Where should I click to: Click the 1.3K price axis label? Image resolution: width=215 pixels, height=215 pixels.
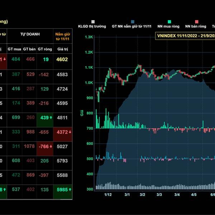pyautogui.click(x=89, y=37)
